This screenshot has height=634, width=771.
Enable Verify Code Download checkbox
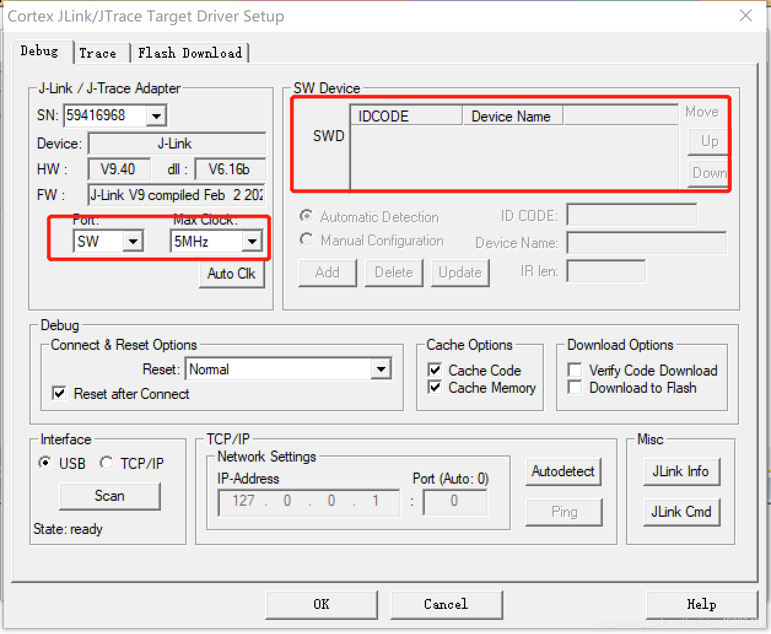(x=575, y=370)
